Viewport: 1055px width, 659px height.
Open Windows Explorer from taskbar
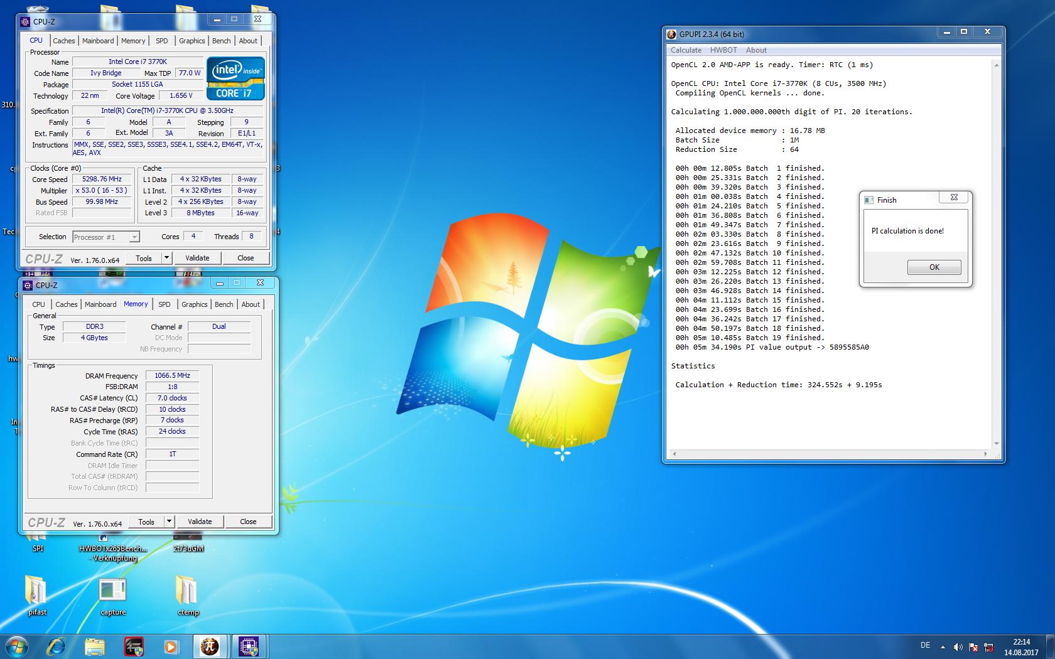coord(94,646)
